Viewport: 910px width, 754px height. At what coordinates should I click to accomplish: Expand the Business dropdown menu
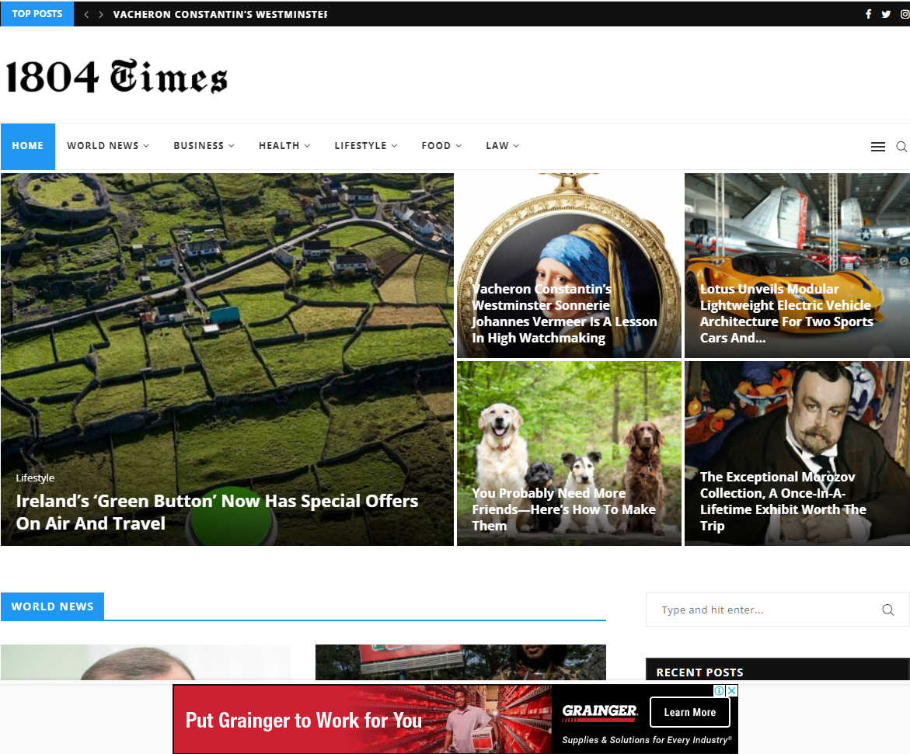(x=204, y=145)
